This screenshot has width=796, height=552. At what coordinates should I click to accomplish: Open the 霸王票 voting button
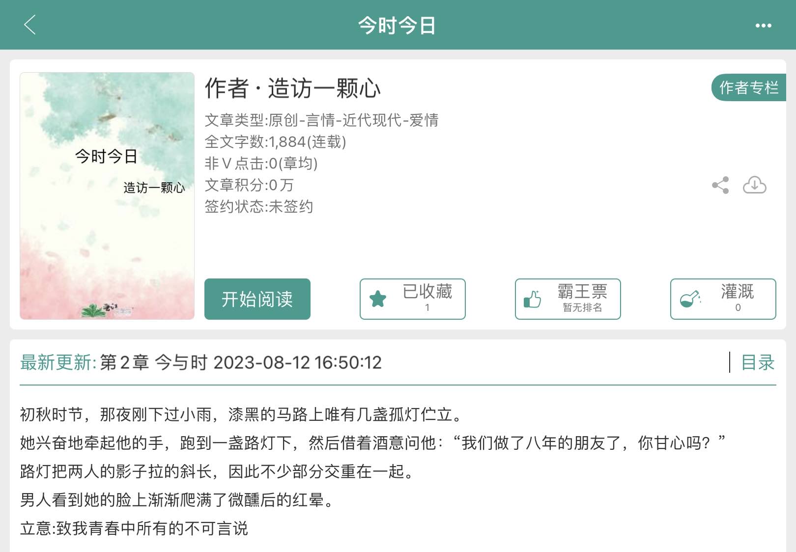pyautogui.click(x=568, y=299)
